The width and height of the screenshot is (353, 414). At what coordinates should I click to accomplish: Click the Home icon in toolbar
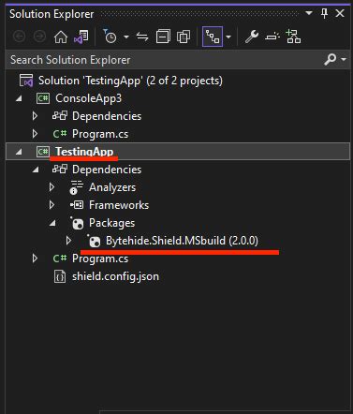point(61,37)
